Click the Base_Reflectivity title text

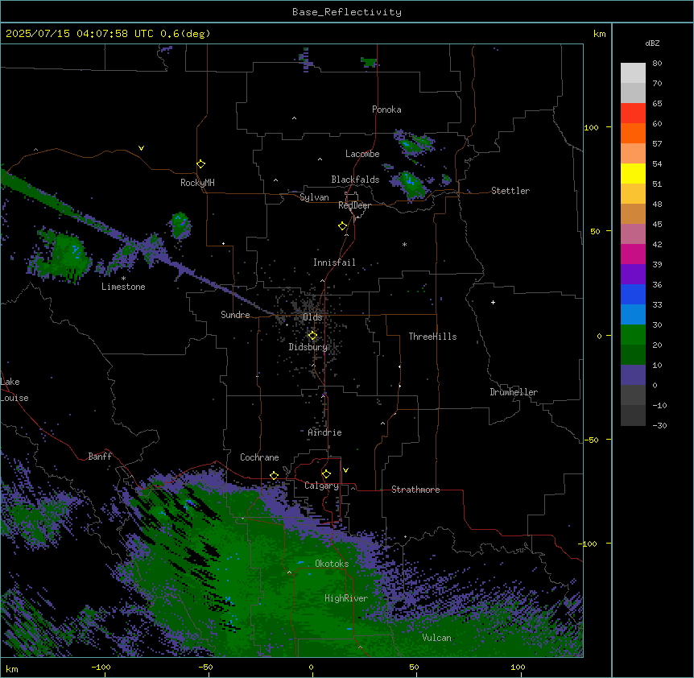[347, 12]
